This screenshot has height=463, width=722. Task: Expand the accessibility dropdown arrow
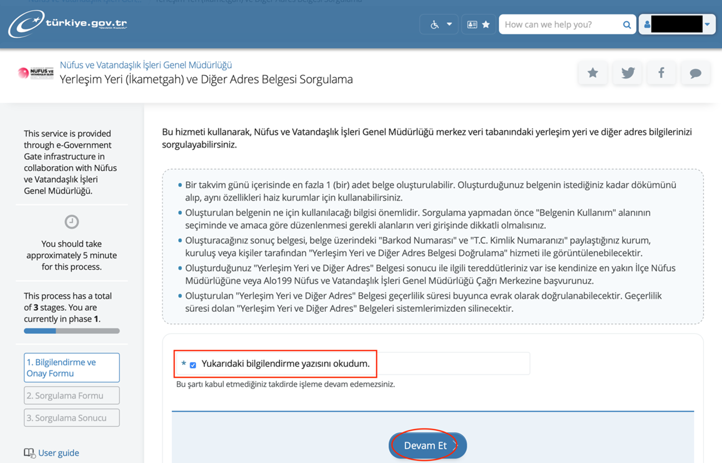[449, 24]
